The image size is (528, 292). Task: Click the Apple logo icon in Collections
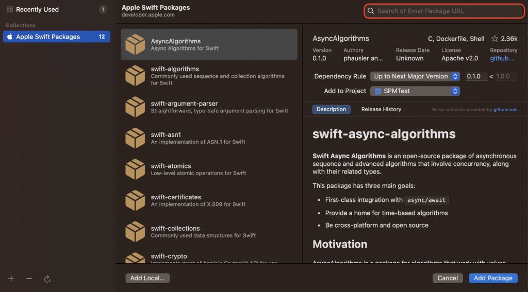pyautogui.click(x=10, y=37)
